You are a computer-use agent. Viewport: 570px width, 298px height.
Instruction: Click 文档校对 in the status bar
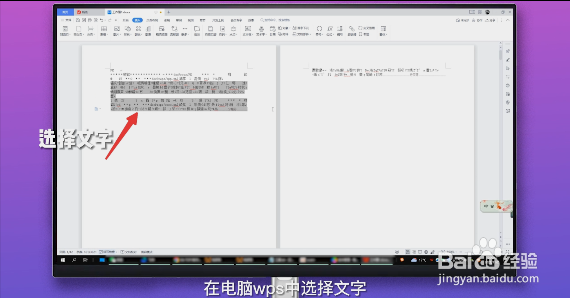[x=128, y=252]
